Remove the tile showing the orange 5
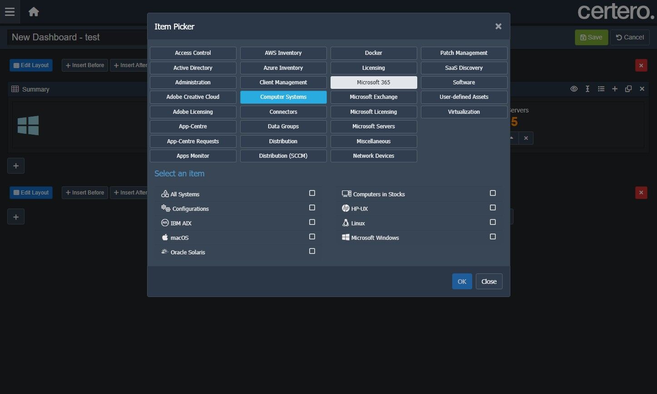The height and width of the screenshot is (394, 657). click(x=526, y=138)
